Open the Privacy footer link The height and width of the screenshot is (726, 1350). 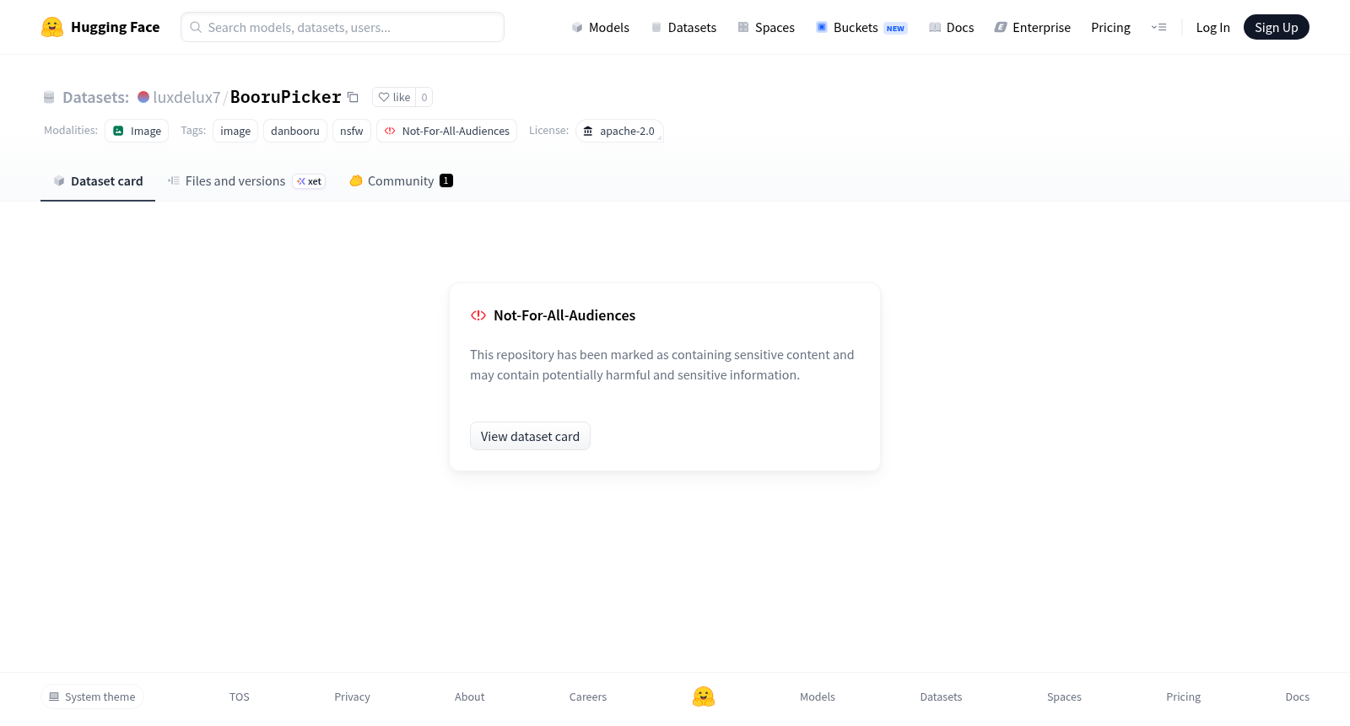352,696
